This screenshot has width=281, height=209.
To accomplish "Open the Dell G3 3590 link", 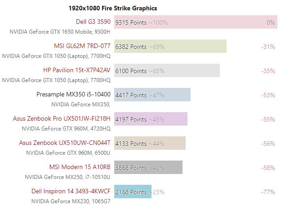I will [93, 22].
